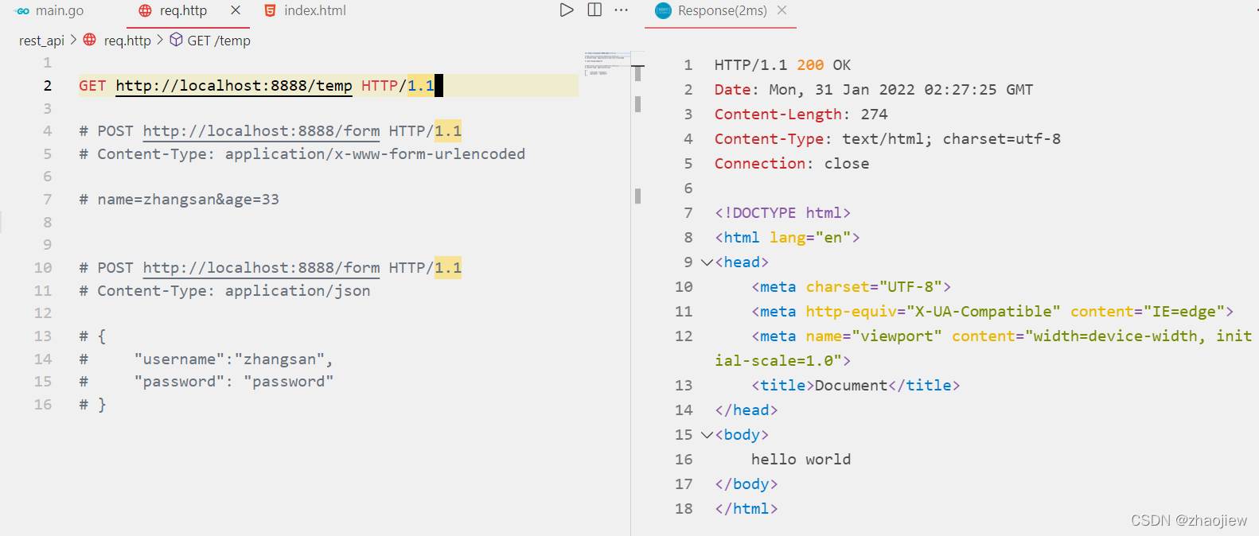The width and height of the screenshot is (1259, 536).
Task: Click GET /temp breadcrumb item
Action: click(219, 41)
